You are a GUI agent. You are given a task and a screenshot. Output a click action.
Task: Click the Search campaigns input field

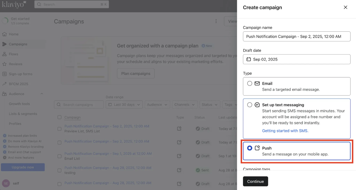click(x=79, y=105)
